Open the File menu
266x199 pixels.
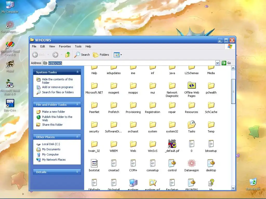tap(34, 46)
